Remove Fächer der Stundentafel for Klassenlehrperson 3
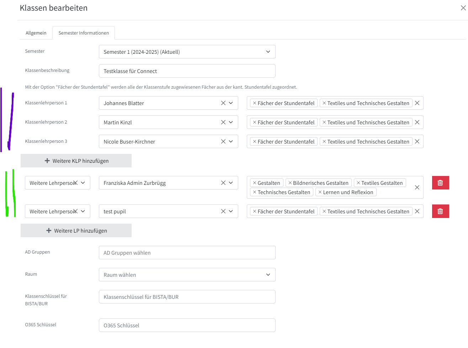Screen dimensions: 468x348 point(254,141)
